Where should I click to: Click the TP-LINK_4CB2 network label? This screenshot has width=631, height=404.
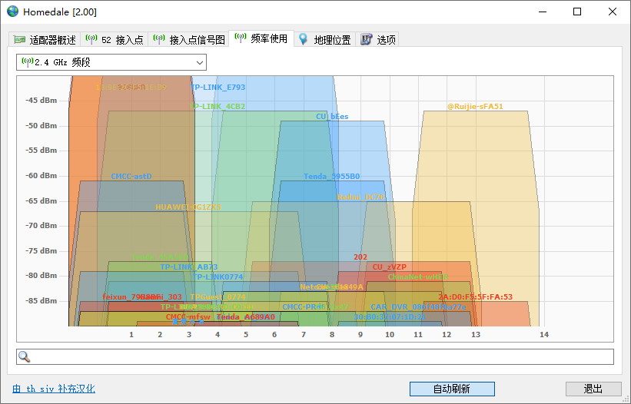[218, 107]
